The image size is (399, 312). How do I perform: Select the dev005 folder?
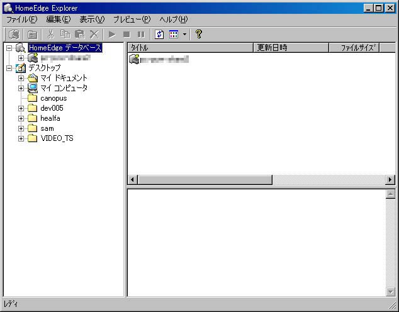pos(52,108)
